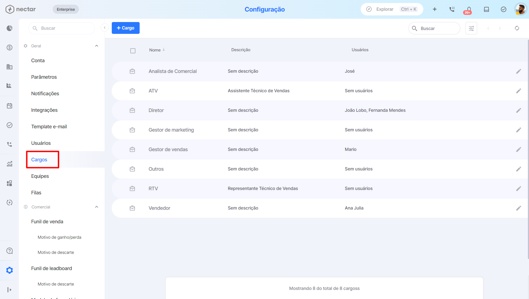Select the Analista de Comercial row icon
This screenshot has height=299, width=529.
[132, 71]
